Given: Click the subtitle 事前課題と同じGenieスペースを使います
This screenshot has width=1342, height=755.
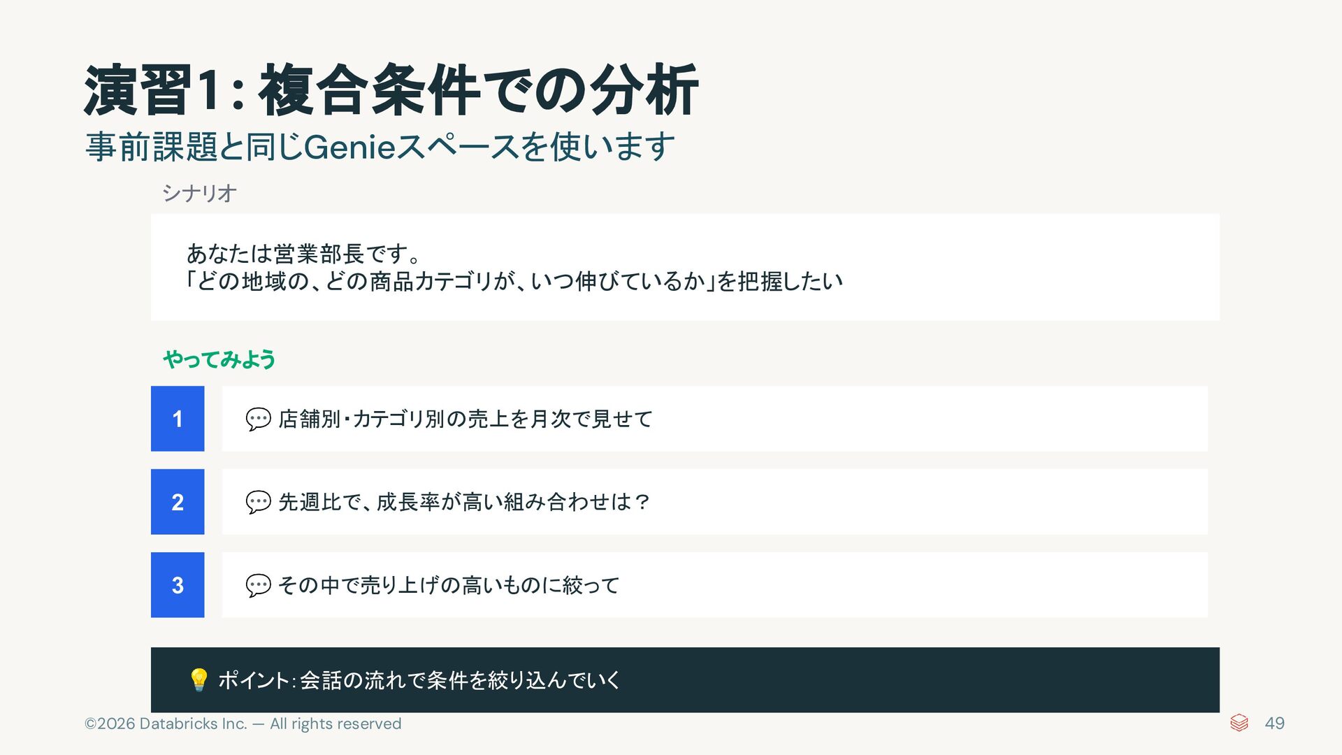Looking at the screenshot, I should pyautogui.click(x=380, y=147).
